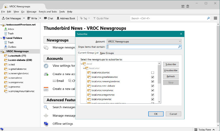Uncheck the local.vroc.oregonvroc checkbox
The image size is (220, 131).
click(153, 95)
